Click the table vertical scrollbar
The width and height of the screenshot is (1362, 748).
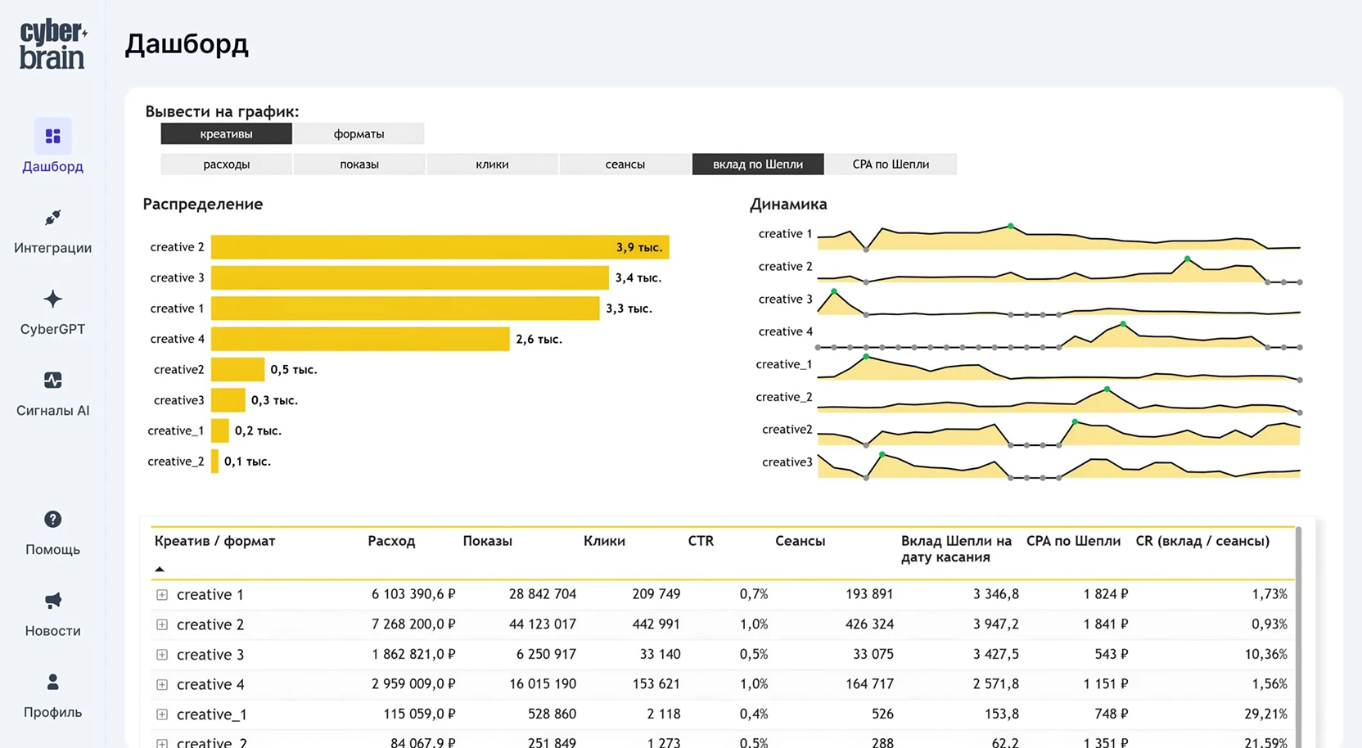coord(1298,638)
